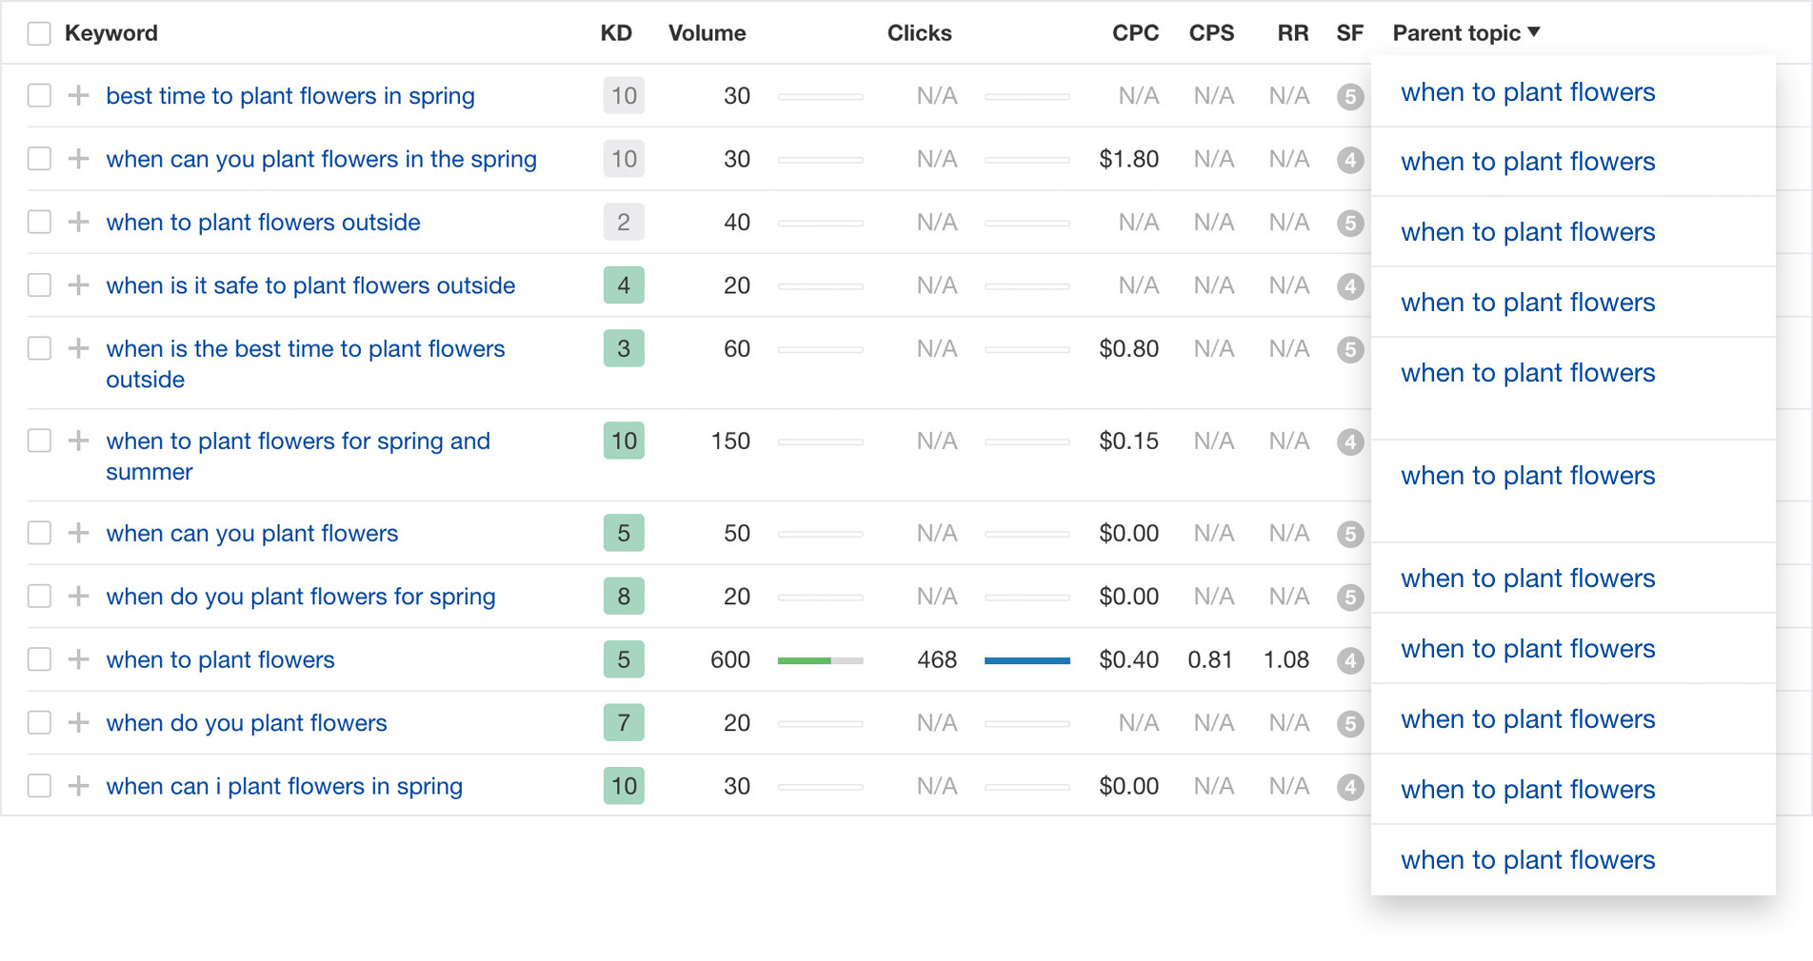The height and width of the screenshot is (961, 1813).
Task: Click the plus icon beside "best time to plant flowers in spring"
Action: pyautogui.click(x=78, y=95)
